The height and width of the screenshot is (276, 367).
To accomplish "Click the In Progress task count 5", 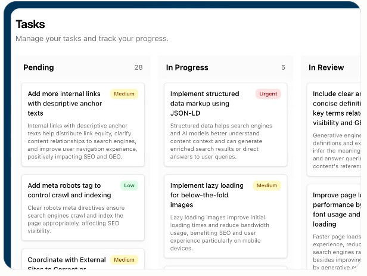I will point(283,67).
